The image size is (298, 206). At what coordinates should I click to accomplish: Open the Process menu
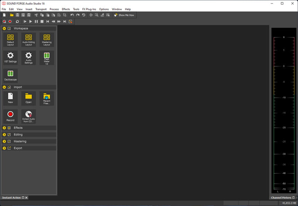pos(54,9)
